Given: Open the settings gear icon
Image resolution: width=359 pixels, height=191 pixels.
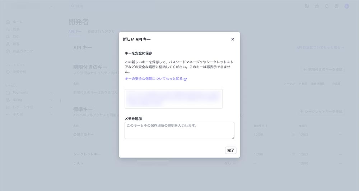Looking at the screenshot, I should pyautogui.click(x=336, y=6).
